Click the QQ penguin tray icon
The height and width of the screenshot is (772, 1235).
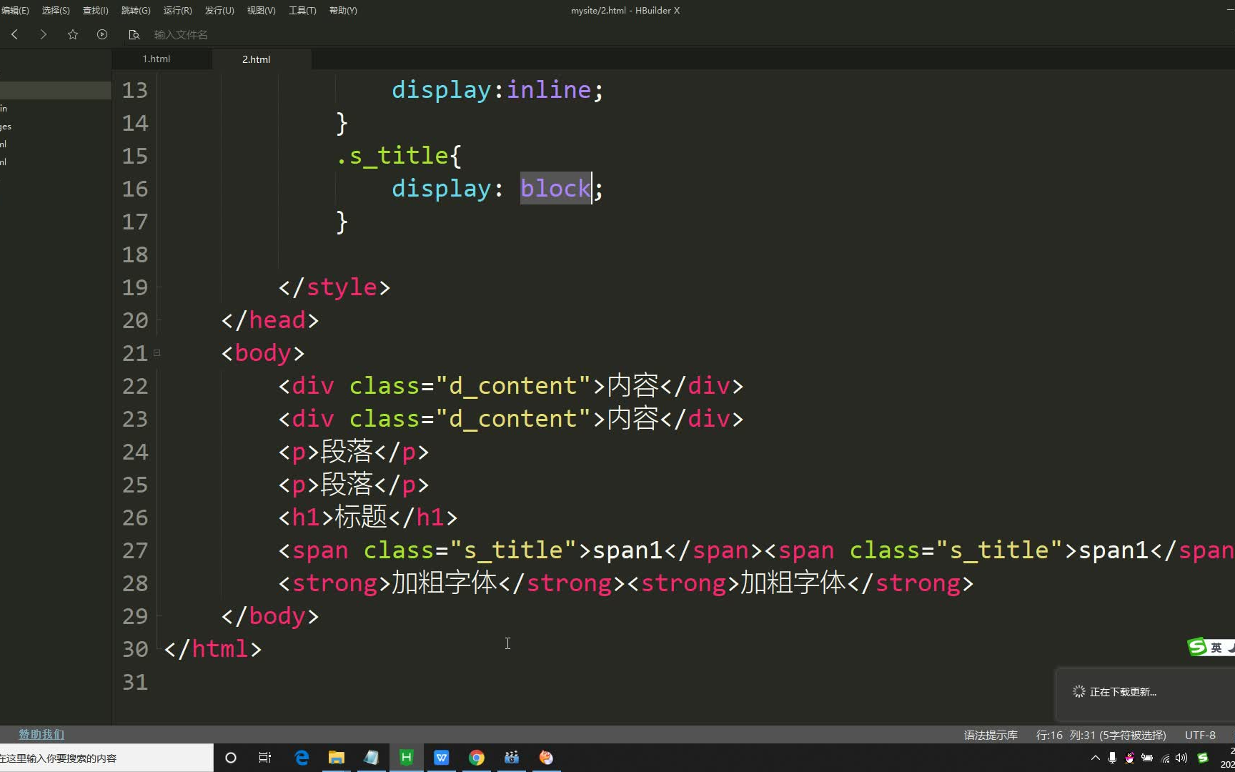point(1129,758)
